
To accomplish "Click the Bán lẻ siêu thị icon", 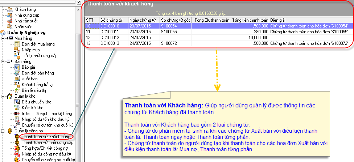I will [x=17, y=90].
